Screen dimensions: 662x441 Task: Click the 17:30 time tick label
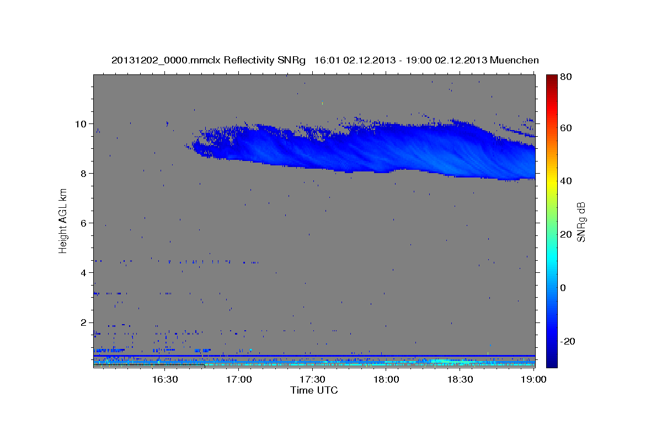[313, 380]
